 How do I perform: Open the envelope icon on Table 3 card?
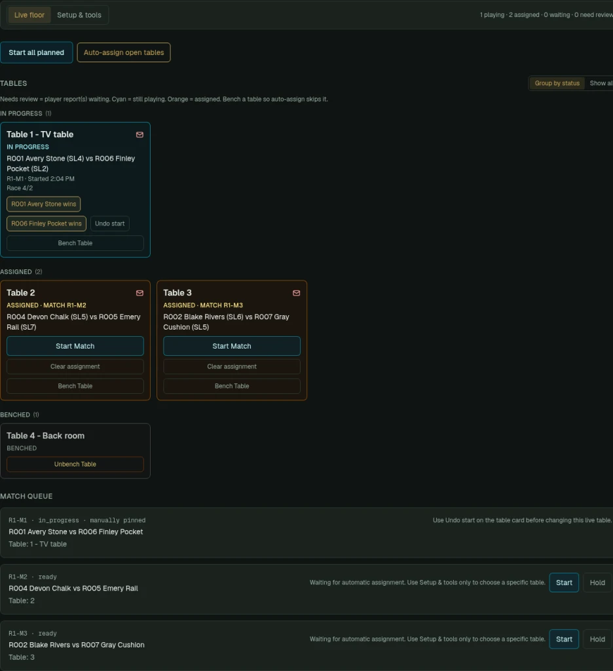click(296, 293)
